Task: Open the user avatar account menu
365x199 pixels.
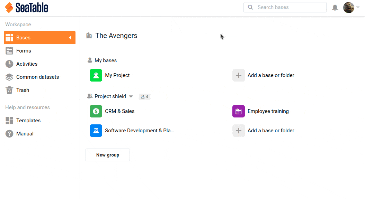Action: coord(349,8)
